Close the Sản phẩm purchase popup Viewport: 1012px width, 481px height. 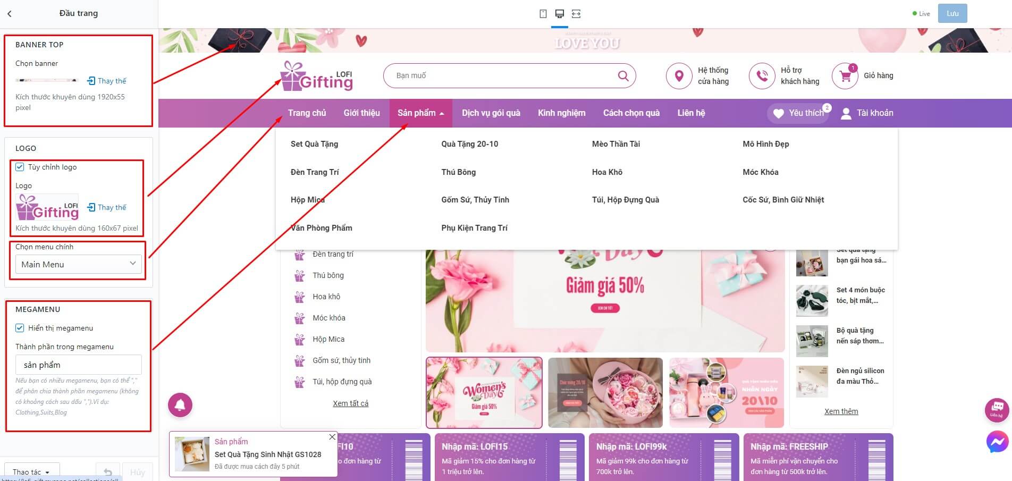[x=332, y=437]
